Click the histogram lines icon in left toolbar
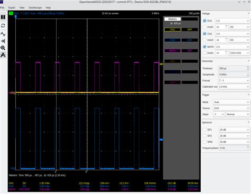Image resolution: width=251 pixels, height=194 pixels. 3,41
